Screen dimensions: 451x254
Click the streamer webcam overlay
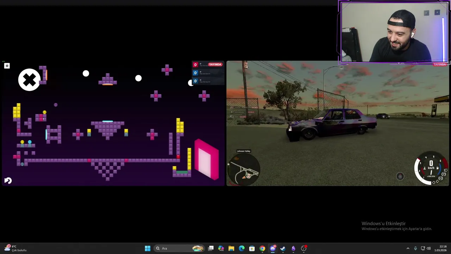pos(394,32)
